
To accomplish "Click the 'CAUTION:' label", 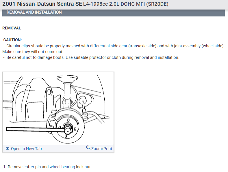I will click(12, 40).
